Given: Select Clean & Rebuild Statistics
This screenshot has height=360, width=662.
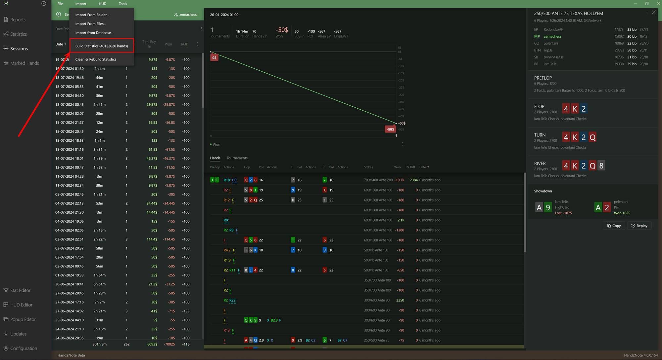Looking at the screenshot, I should pos(96,59).
